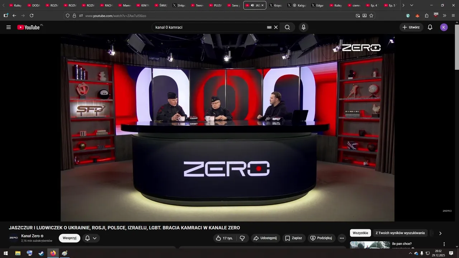Open the YouTube guide hamburger menu

pyautogui.click(x=9, y=27)
